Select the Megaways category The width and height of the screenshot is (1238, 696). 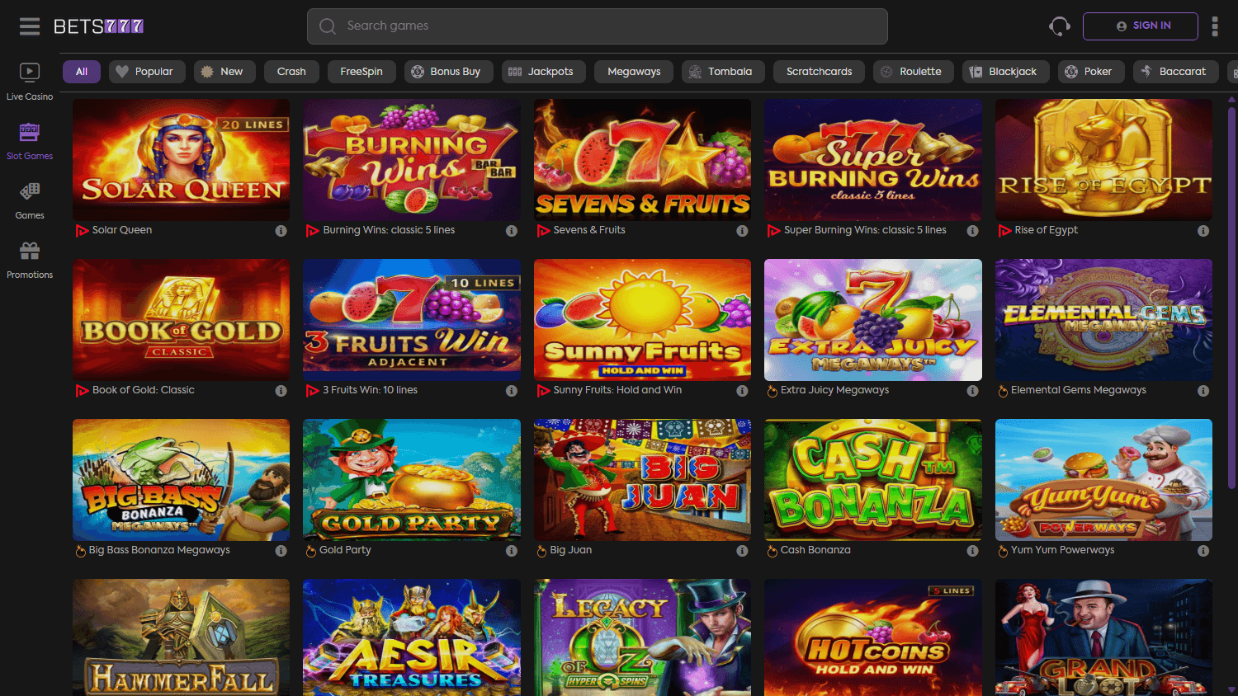(x=633, y=71)
